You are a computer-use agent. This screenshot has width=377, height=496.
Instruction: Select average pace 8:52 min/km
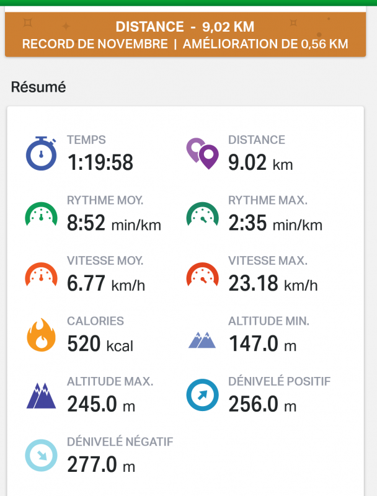click(x=114, y=223)
